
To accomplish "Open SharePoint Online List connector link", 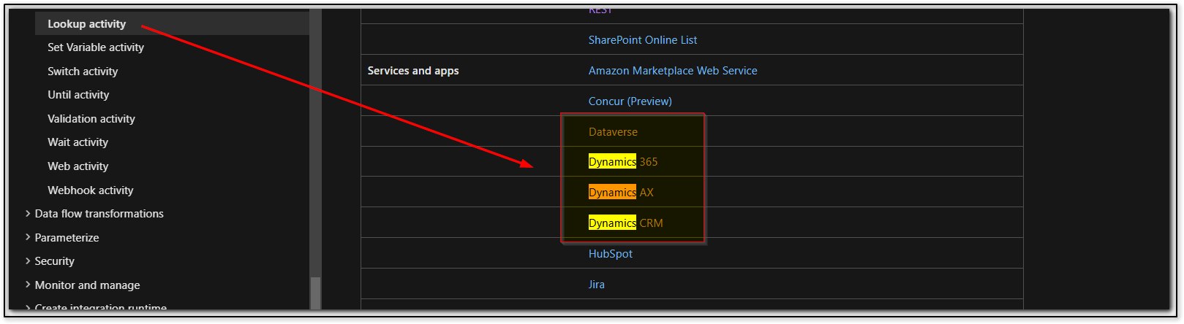I will [x=643, y=40].
